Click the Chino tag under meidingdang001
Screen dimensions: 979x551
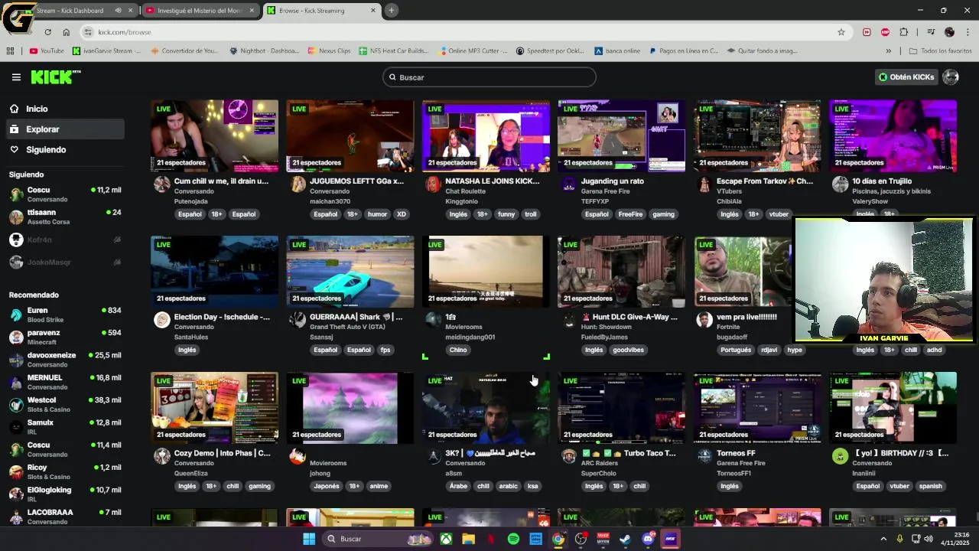[x=458, y=350]
